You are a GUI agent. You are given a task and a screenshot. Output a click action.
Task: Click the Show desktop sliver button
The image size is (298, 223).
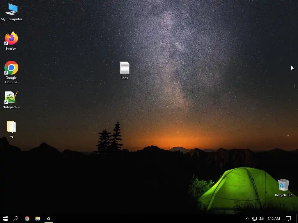pos(297,219)
